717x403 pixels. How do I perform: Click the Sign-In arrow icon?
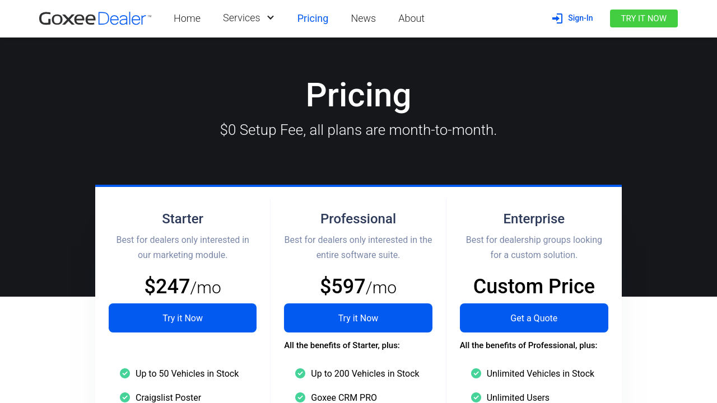point(557,18)
